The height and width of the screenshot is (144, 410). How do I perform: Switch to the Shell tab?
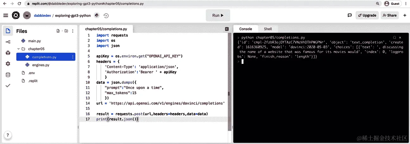(x=268, y=29)
